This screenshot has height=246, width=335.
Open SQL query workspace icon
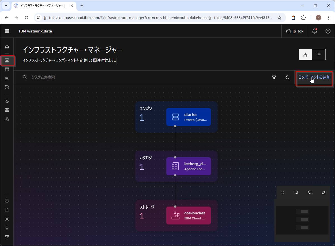7,79
